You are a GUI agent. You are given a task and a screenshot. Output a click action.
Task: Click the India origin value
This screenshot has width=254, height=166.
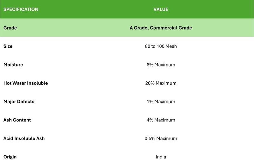click(x=161, y=157)
